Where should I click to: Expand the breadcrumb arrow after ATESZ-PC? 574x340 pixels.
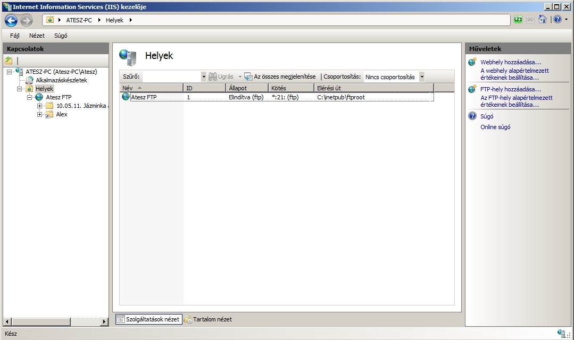[99, 20]
